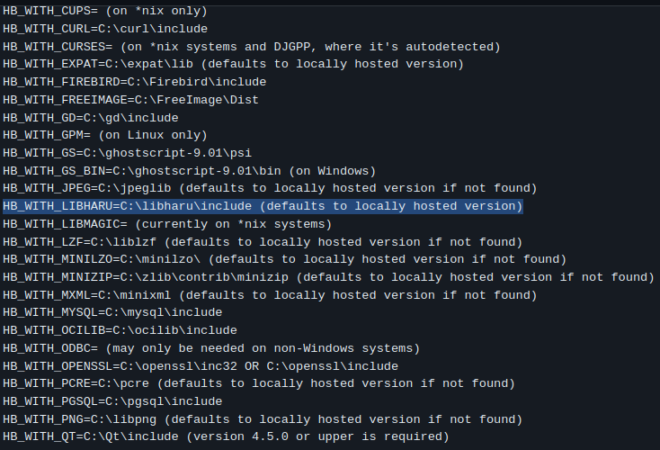Click the HB_WITH_JPEG line

click(x=270, y=188)
